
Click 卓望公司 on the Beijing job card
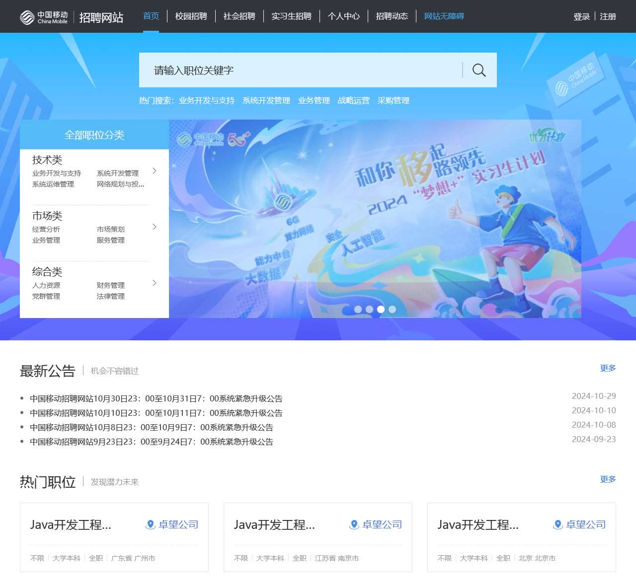pyautogui.click(x=586, y=524)
